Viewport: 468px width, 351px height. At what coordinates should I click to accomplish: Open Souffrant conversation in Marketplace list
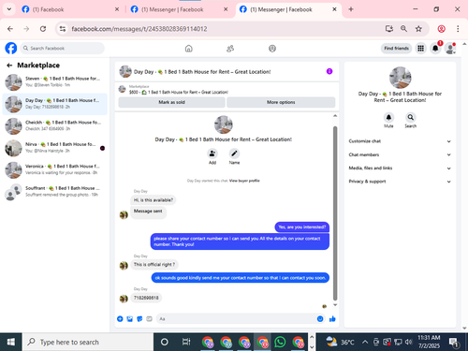[x=55, y=192]
